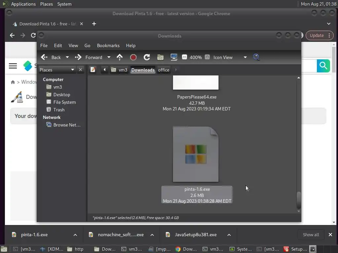Open the Computer toolbar icon
This screenshot has height=253, width=338.
coord(174,57)
